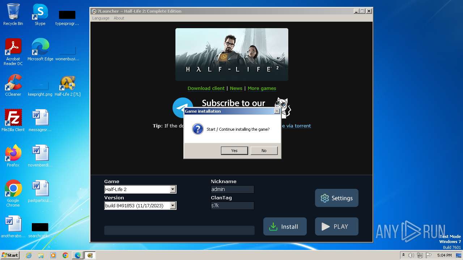Screen dimensions: 463x260
Task: Select FileZilla Client desktop icon
Action: point(13,121)
